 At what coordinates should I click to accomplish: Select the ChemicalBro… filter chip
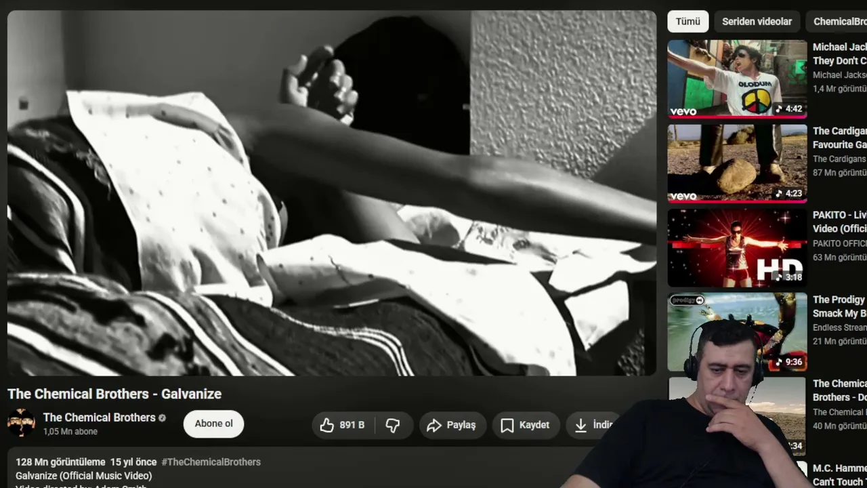pos(837,22)
